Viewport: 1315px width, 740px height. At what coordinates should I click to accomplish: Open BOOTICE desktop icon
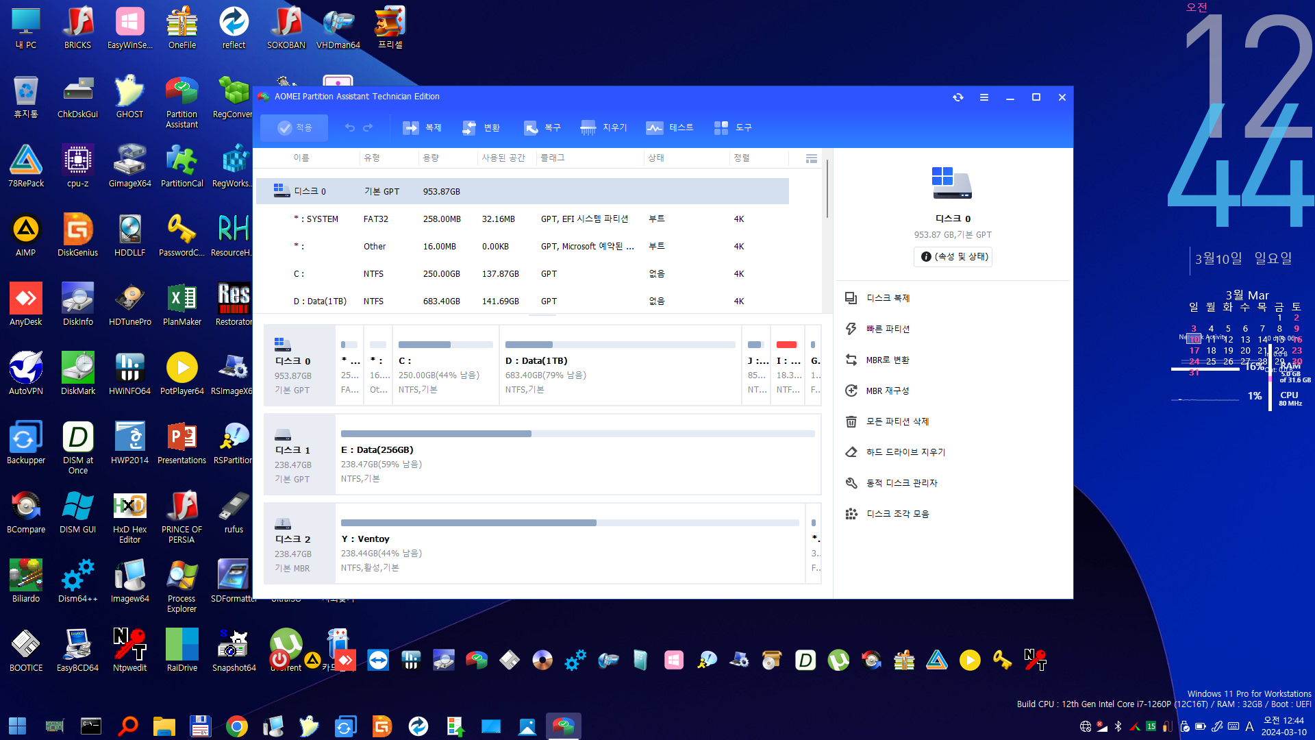[x=26, y=651]
